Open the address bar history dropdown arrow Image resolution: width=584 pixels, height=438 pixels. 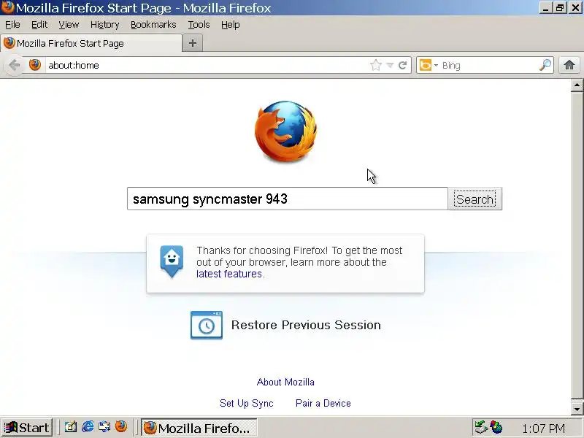[x=390, y=65]
